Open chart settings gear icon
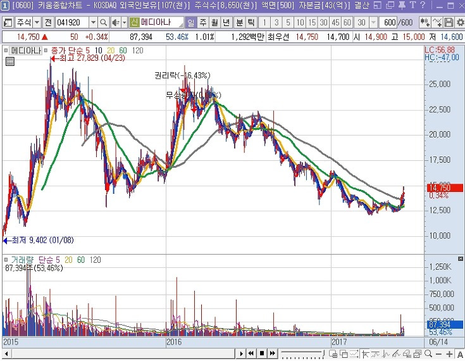 tap(460, 22)
